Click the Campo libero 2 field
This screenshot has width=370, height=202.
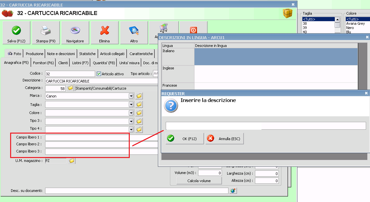[101, 144]
